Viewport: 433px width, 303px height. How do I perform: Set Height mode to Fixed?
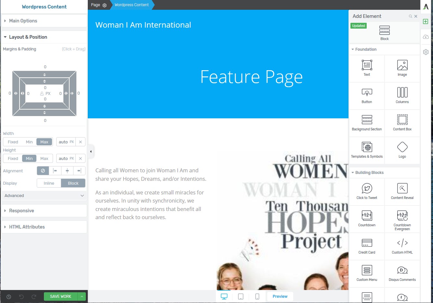pos(13,159)
